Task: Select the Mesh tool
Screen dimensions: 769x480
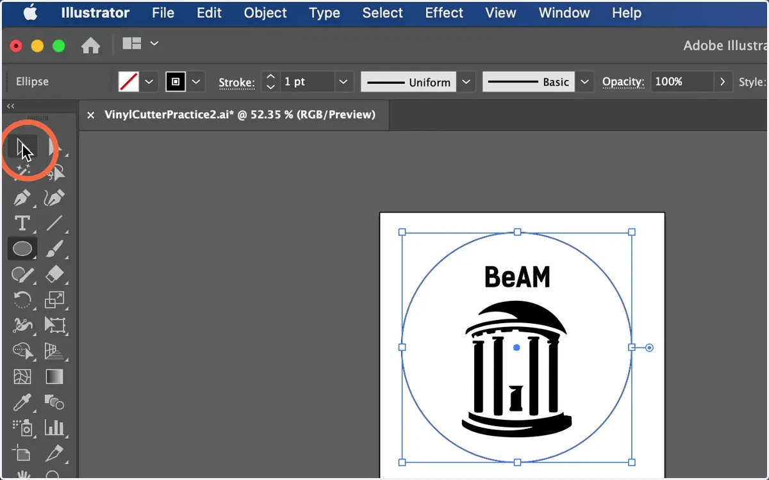Action: (22, 376)
